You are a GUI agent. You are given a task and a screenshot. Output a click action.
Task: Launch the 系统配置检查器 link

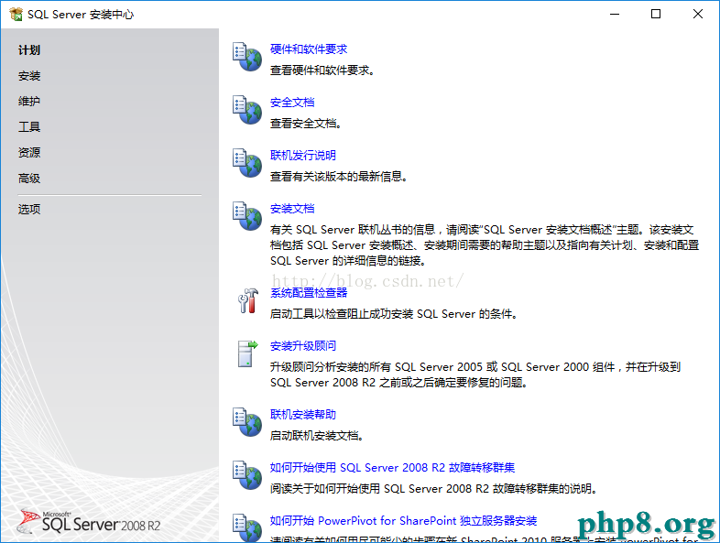(309, 293)
